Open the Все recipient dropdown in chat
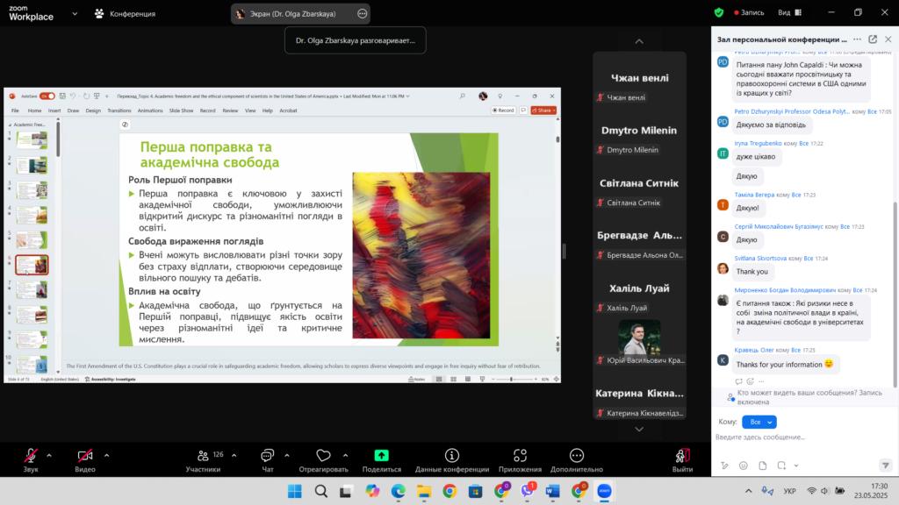This screenshot has width=899, height=505. pyautogui.click(x=759, y=422)
